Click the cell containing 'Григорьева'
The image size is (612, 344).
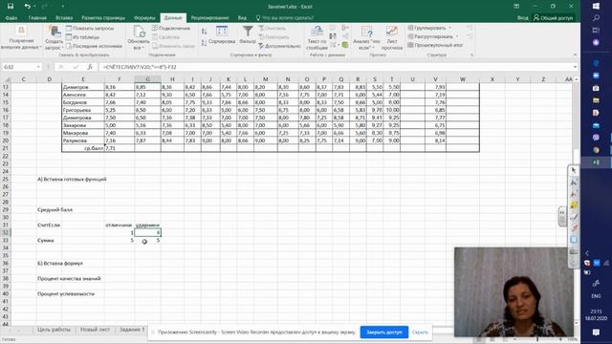[x=83, y=110]
